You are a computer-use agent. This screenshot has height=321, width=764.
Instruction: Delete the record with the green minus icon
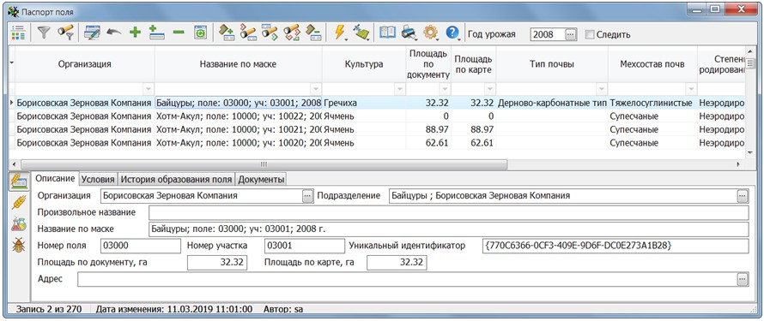[179, 33]
